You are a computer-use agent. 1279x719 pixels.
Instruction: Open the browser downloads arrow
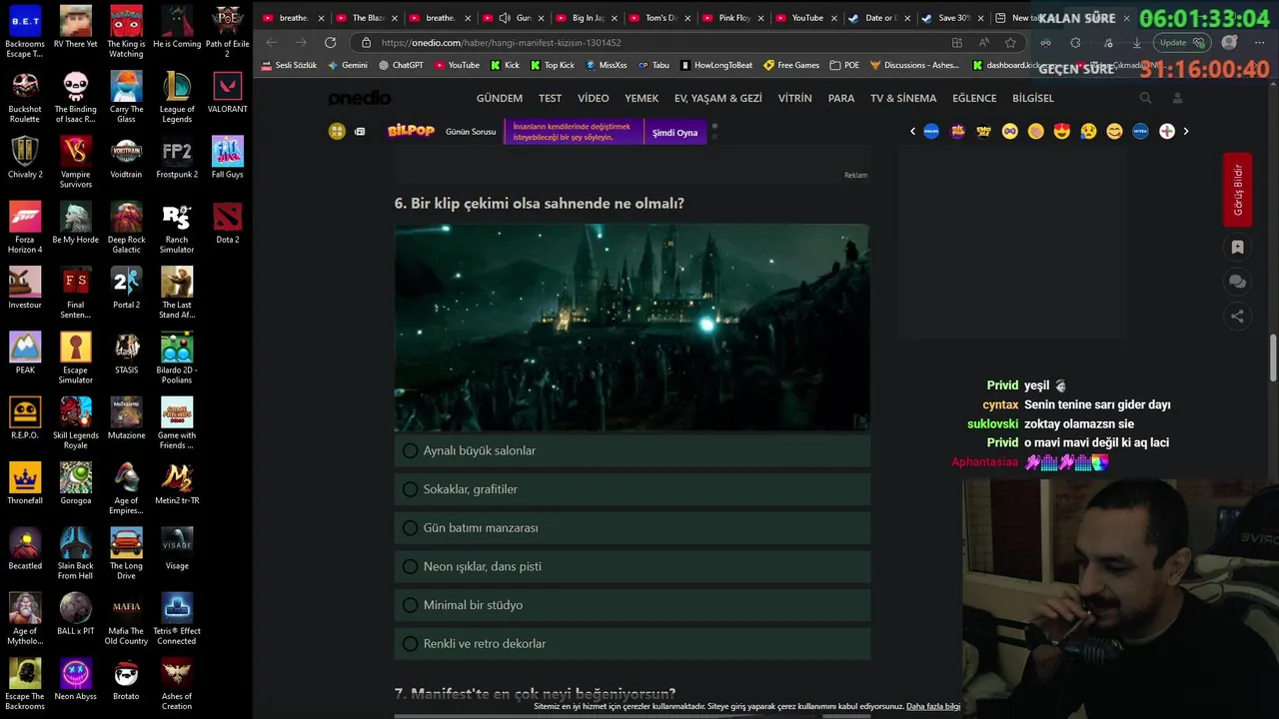1137,43
